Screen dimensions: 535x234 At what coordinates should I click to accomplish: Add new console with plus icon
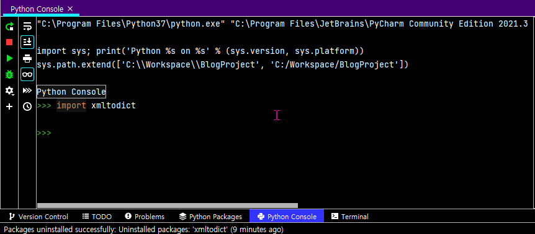coord(9,106)
